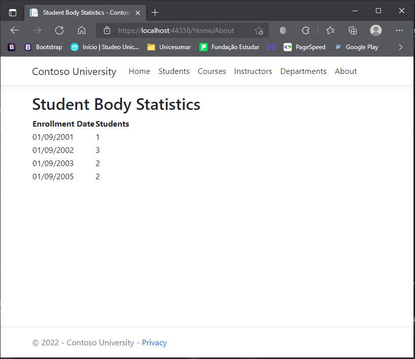The width and height of the screenshot is (415, 359).
Task: Open the Privacy page
Action: tap(154, 342)
